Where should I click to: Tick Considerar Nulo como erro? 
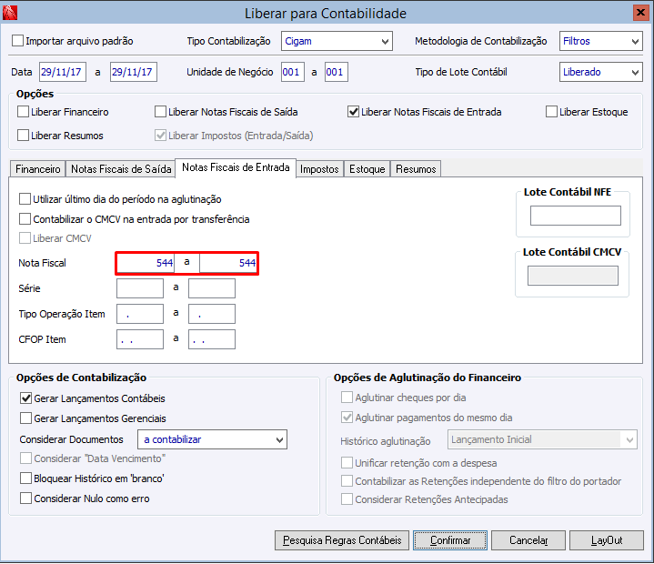(x=25, y=499)
